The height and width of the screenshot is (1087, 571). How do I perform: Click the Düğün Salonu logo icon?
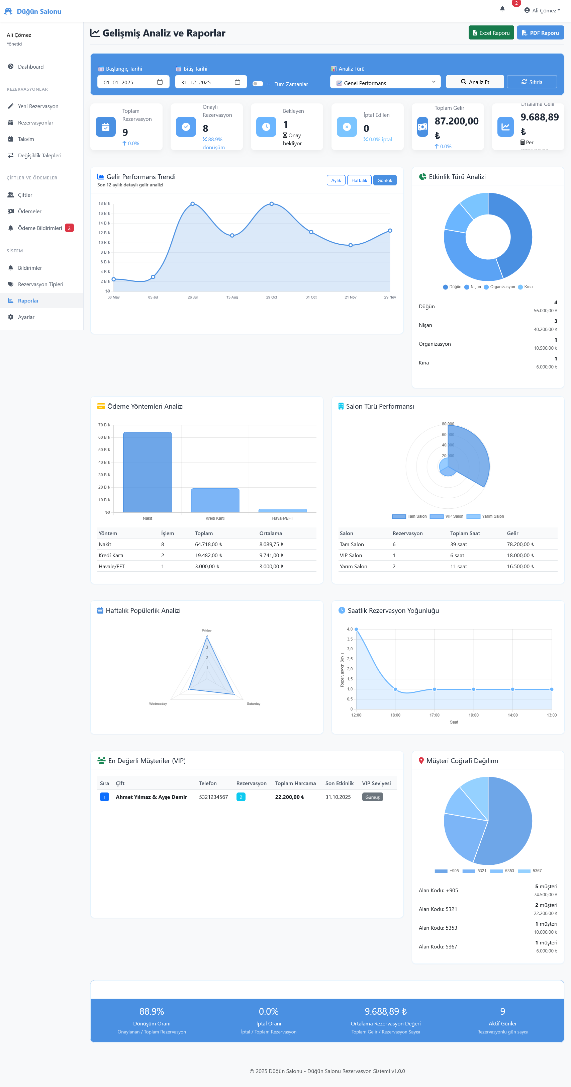(x=8, y=11)
